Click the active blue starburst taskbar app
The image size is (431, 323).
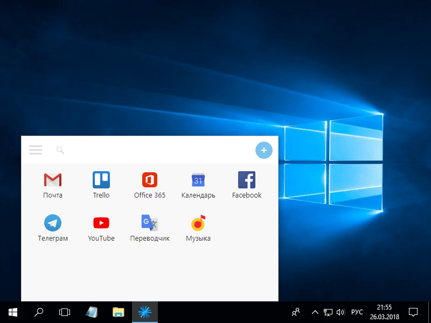[x=145, y=312]
